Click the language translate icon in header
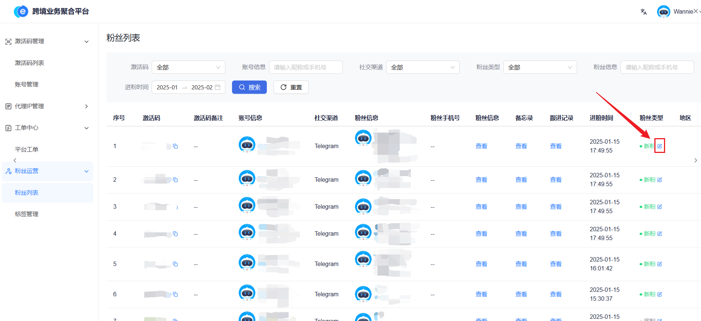The height and width of the screenshot is (321, 701). 644,12
